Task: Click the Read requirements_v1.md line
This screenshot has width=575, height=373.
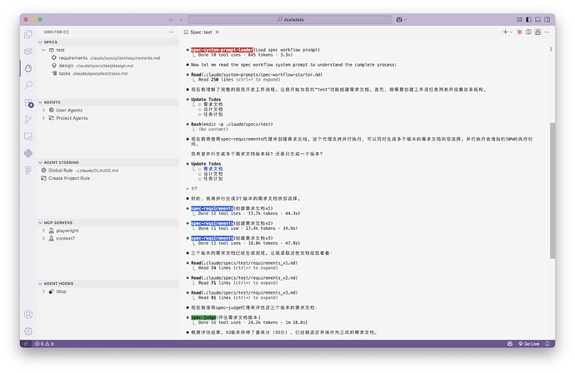Action: (x=244, y=263)
